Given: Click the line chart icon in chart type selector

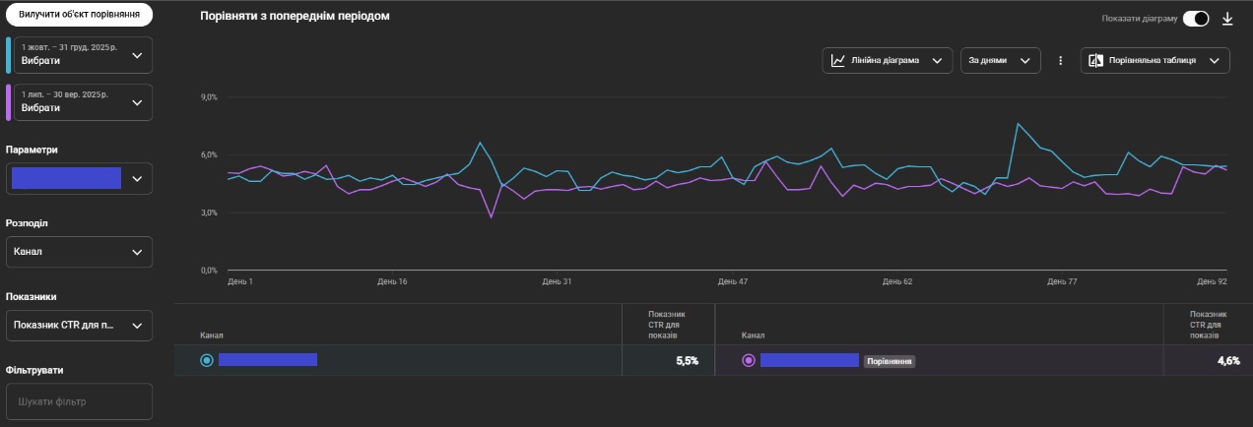Looking at the screenshot, I should pos(838,61).
